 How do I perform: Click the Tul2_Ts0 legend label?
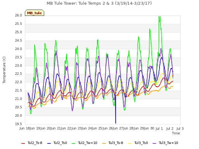pyautogui.click(x=60, y=143)
